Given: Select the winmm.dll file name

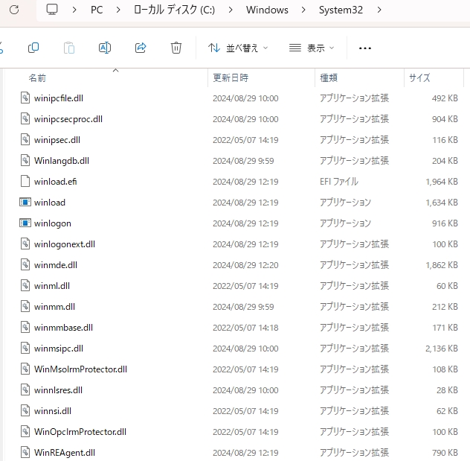Looking at the screenshot, I should 54,307.
